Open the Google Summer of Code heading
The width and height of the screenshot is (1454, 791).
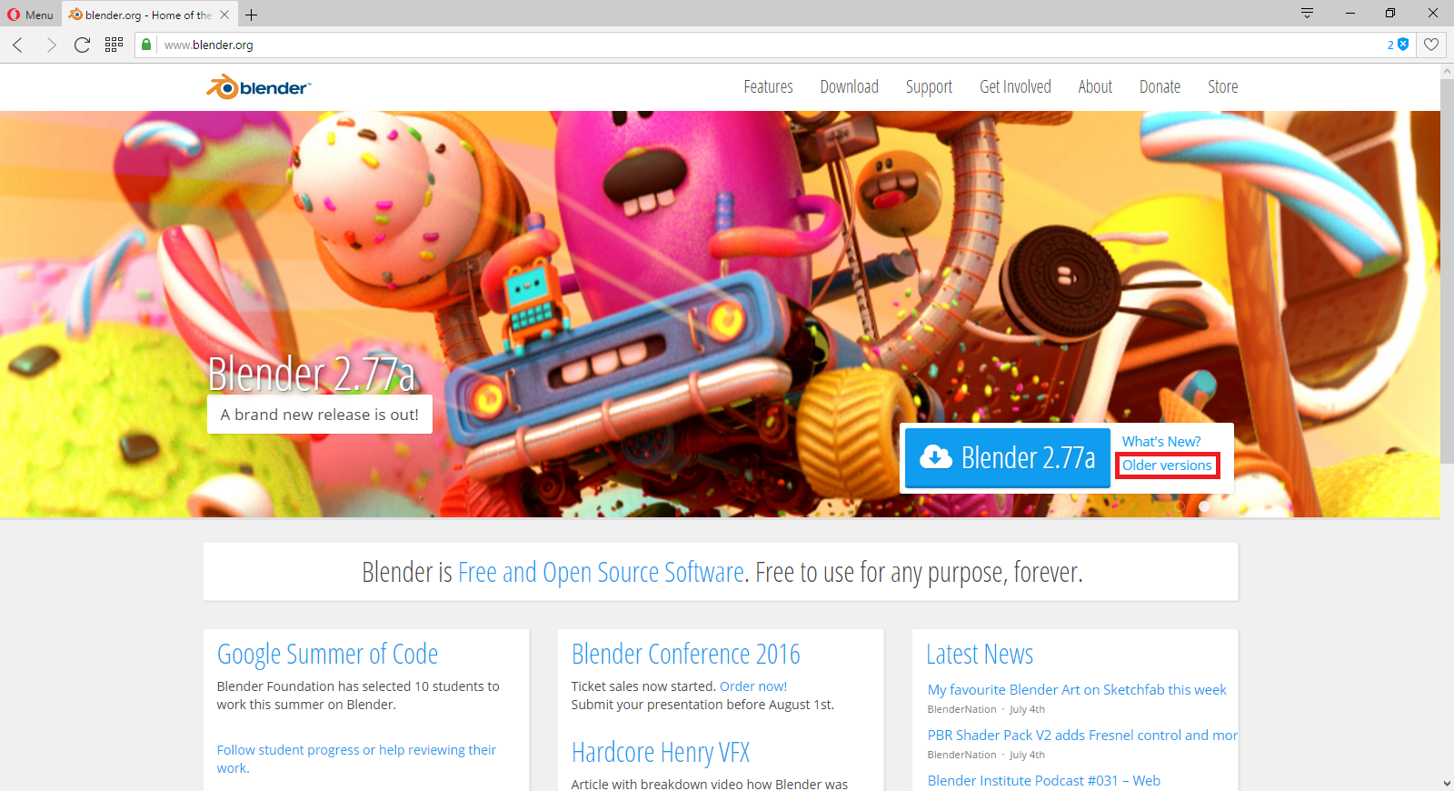pos(327,654)
